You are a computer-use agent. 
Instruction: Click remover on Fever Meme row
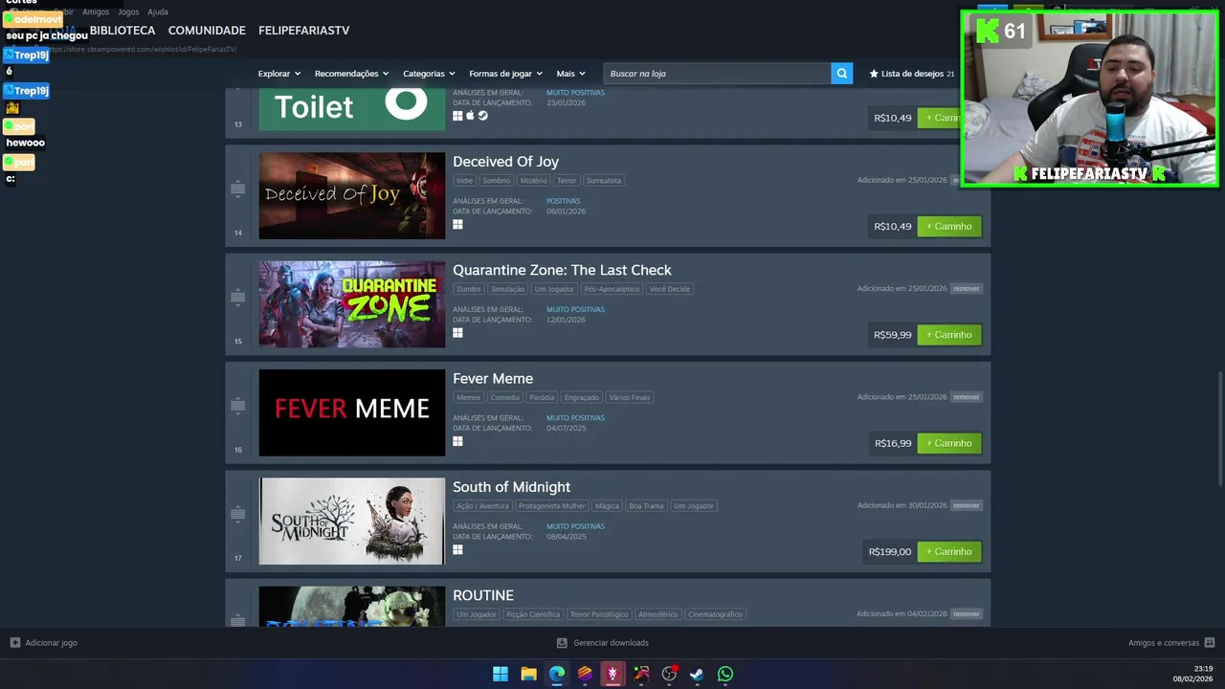pos(966,396)
